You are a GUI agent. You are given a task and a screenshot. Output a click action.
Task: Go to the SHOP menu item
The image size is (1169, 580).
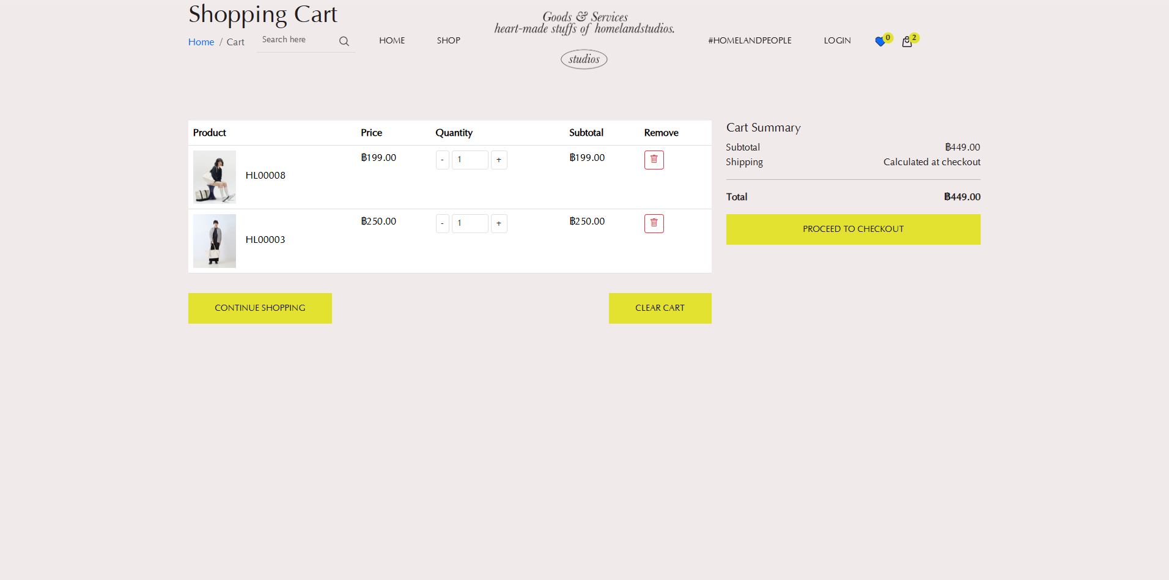[x=448, y=40]
